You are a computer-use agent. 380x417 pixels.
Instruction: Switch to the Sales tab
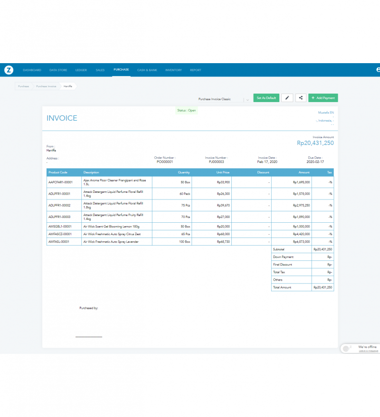click(x=100, y=69)
